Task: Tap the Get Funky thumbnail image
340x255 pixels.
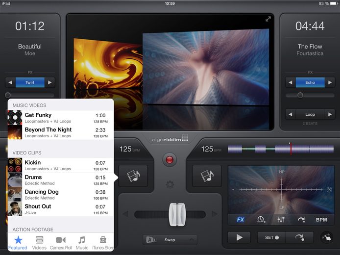Action: pos(15,118)
